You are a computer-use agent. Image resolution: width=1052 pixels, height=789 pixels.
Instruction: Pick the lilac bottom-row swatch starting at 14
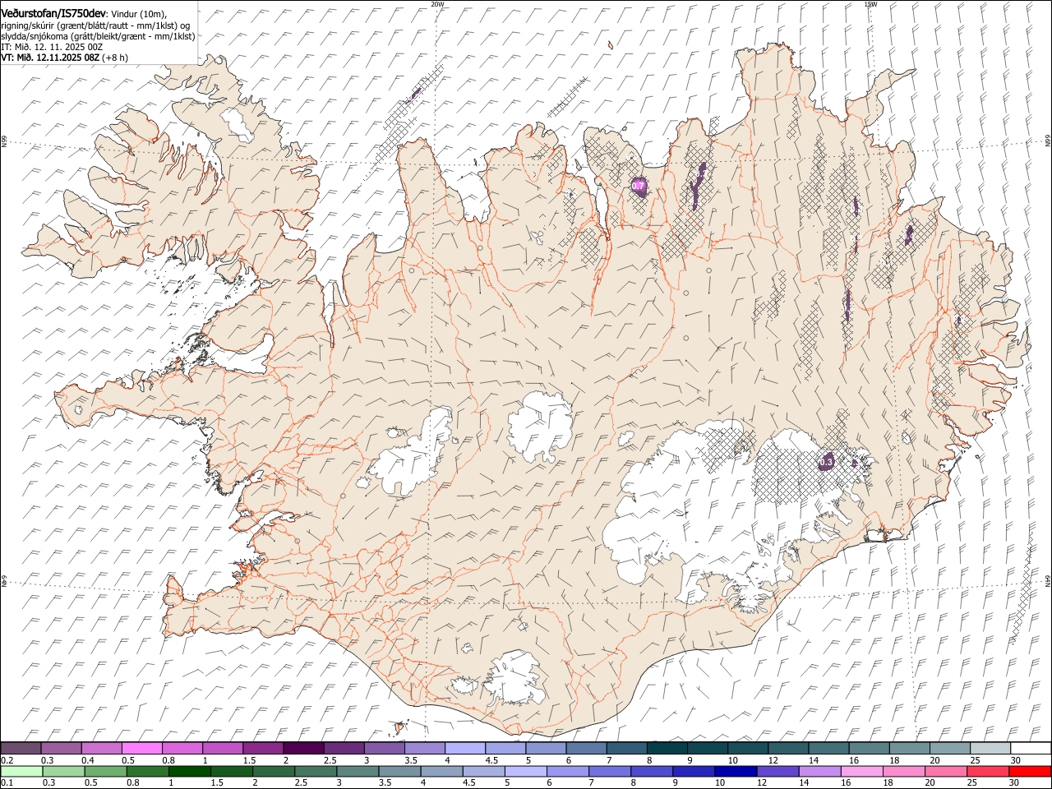click(x=819, y=771)
